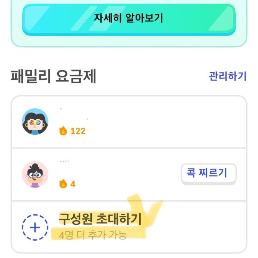The height and width of the screenshot is (258, 258).
Task: Select the 구성원 초대하기 label
Action: 100,219
